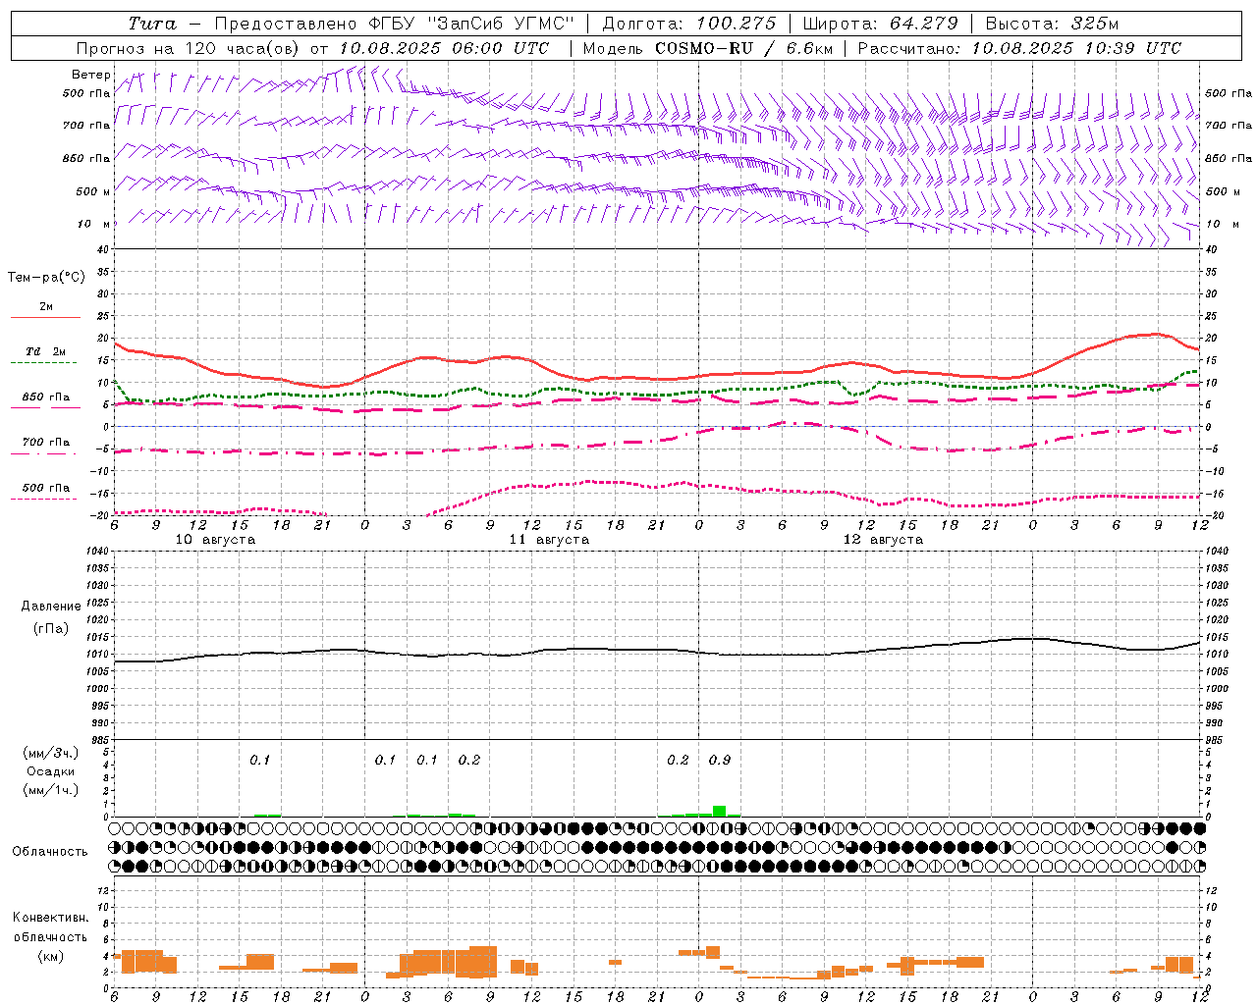Click the Td 2м legend entry

coord(46,351)
